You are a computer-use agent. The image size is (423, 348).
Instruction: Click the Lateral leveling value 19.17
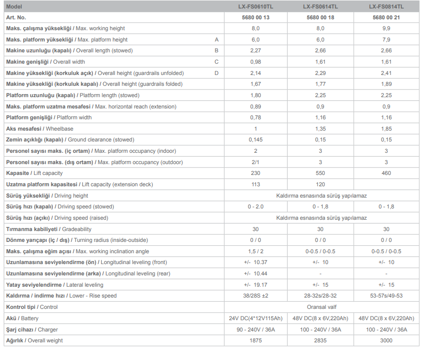point(255,285)
